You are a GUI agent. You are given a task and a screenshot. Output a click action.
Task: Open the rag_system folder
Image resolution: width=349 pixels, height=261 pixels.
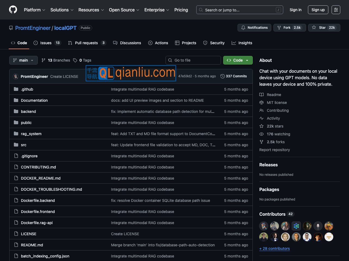(x=31, y=134)
